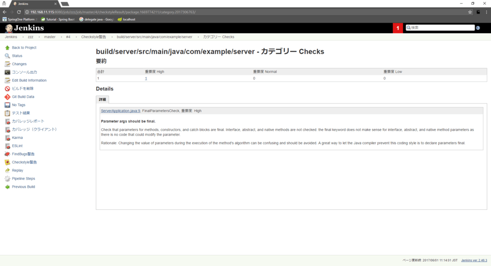Click the search help question icon
Viewport: 491px width, 266px height.
pos(478,28)
